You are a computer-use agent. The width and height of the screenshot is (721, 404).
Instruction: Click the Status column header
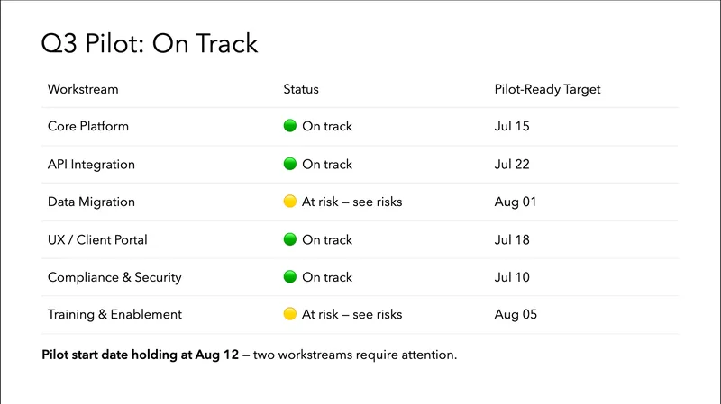click(x=301, y=89)
